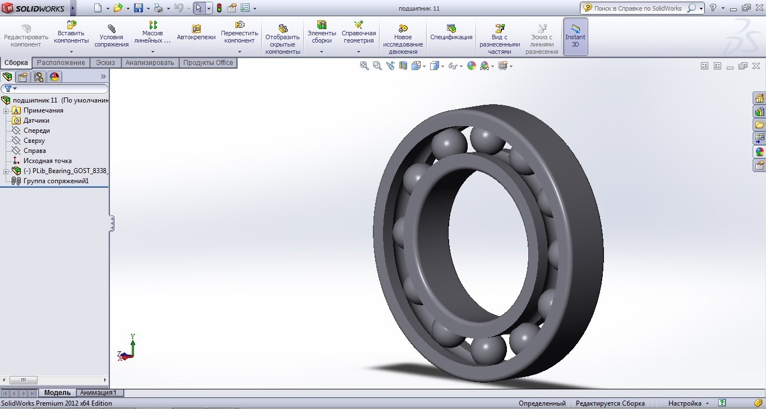
Task: Activate Zoom to Area icon
Action: [377, 66]
